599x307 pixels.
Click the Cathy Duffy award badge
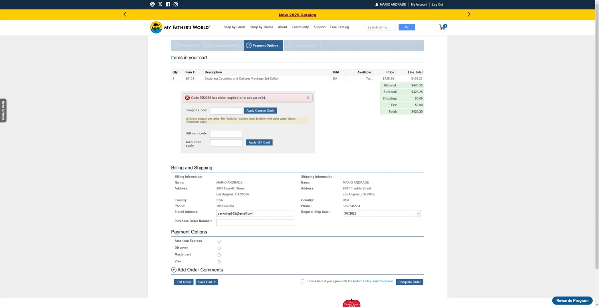(351, 303)
